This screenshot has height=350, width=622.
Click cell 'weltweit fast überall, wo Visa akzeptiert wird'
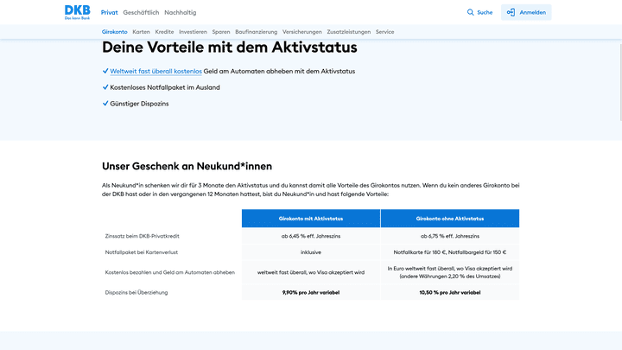[311, 272]
